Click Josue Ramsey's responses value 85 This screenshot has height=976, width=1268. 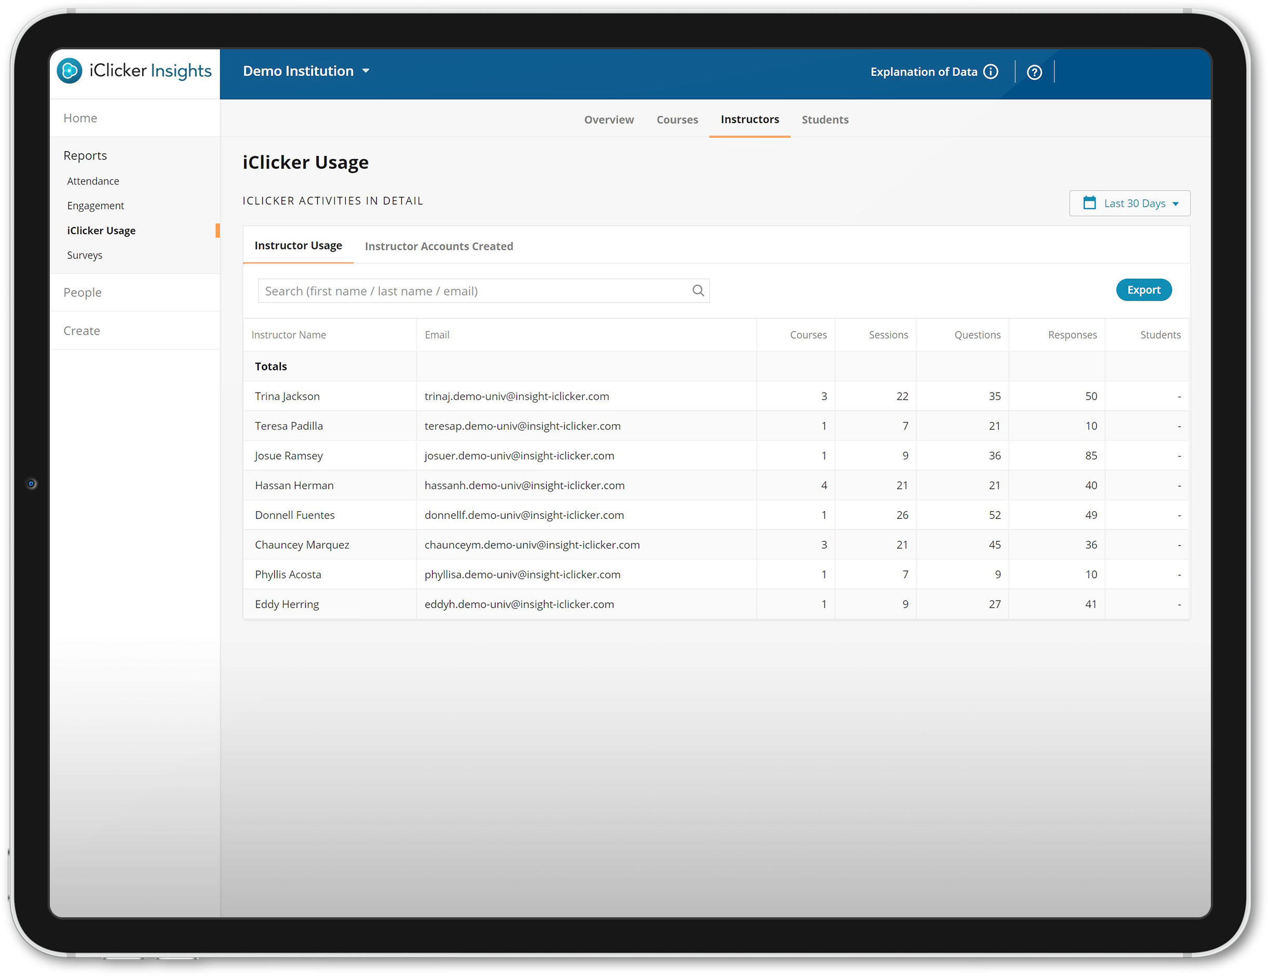point(1090,456)
